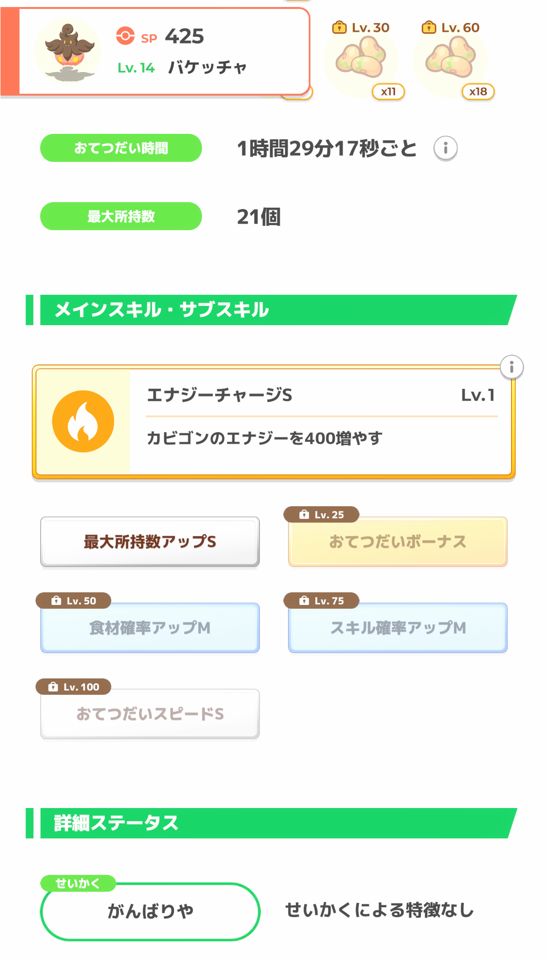Tap the Poké Ball SP icon

[125, 36]
